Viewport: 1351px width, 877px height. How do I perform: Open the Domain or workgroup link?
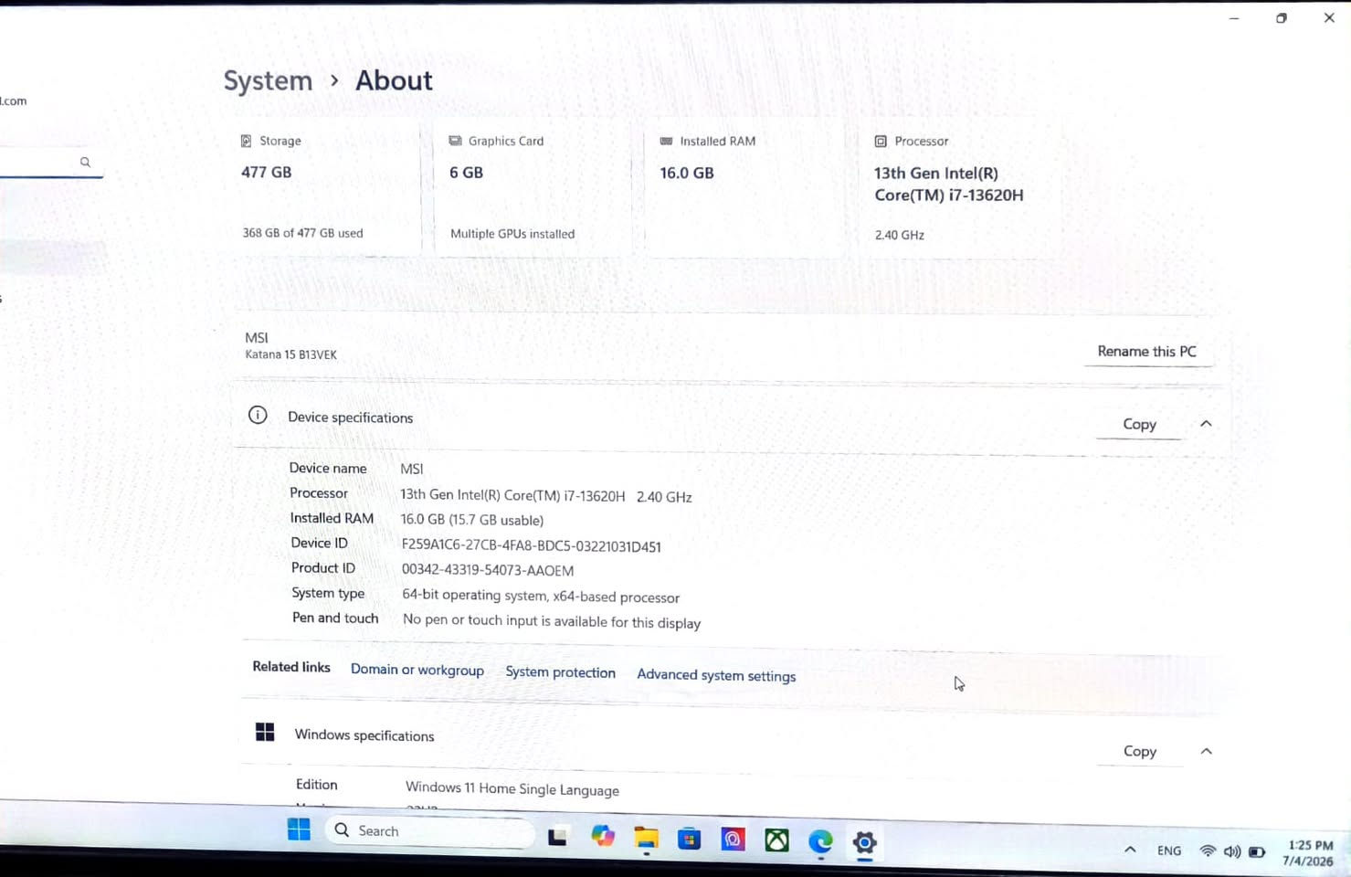[x=417, y=670]
